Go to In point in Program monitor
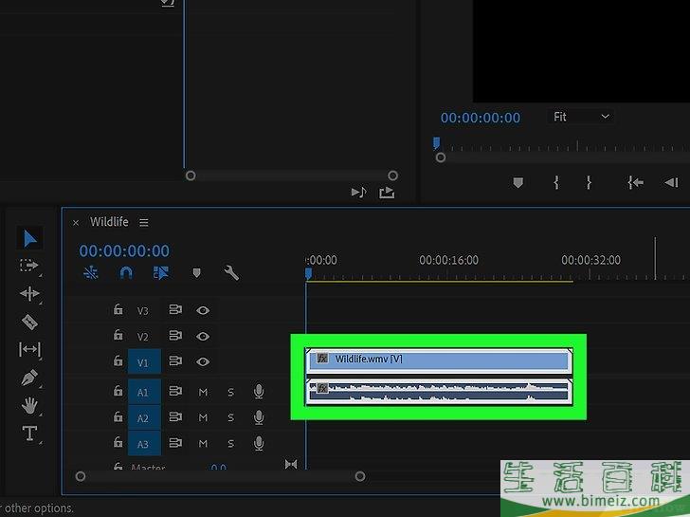 tap(635, 182)
